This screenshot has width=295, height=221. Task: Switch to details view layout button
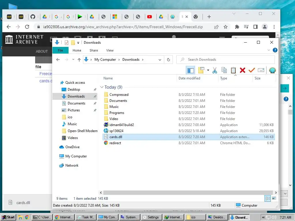[268, 198]
